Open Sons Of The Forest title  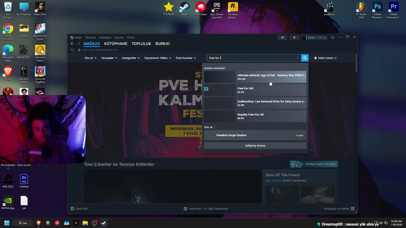pyautogui.click(x=282, y=175)
